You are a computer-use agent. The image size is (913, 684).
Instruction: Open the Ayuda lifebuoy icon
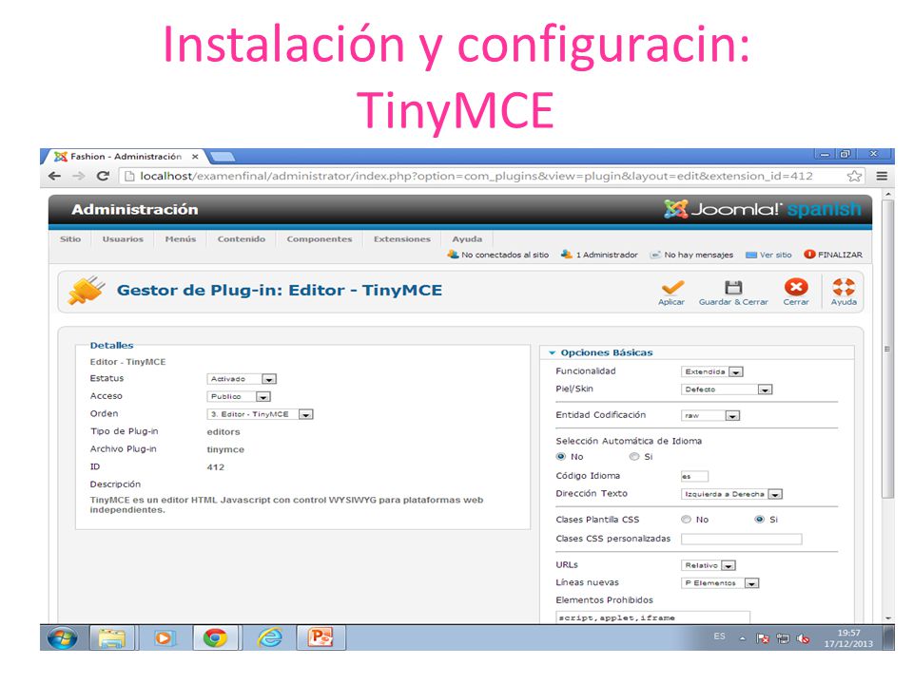(x=844, y=287)
